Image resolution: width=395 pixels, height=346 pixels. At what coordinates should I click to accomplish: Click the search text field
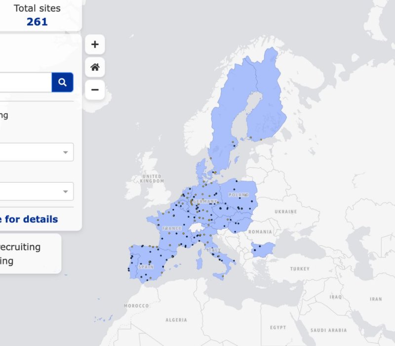pyautogui.click(x=25, y=82)
